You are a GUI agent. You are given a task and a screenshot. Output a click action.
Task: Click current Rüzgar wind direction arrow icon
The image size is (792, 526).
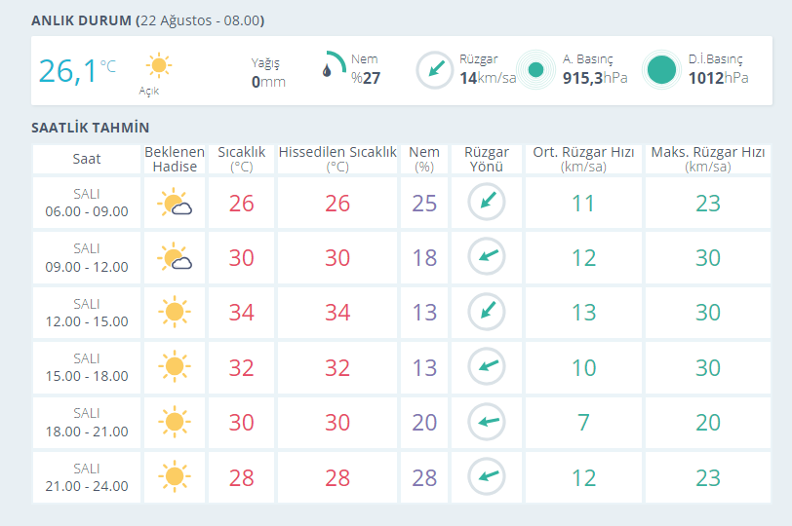435,69
